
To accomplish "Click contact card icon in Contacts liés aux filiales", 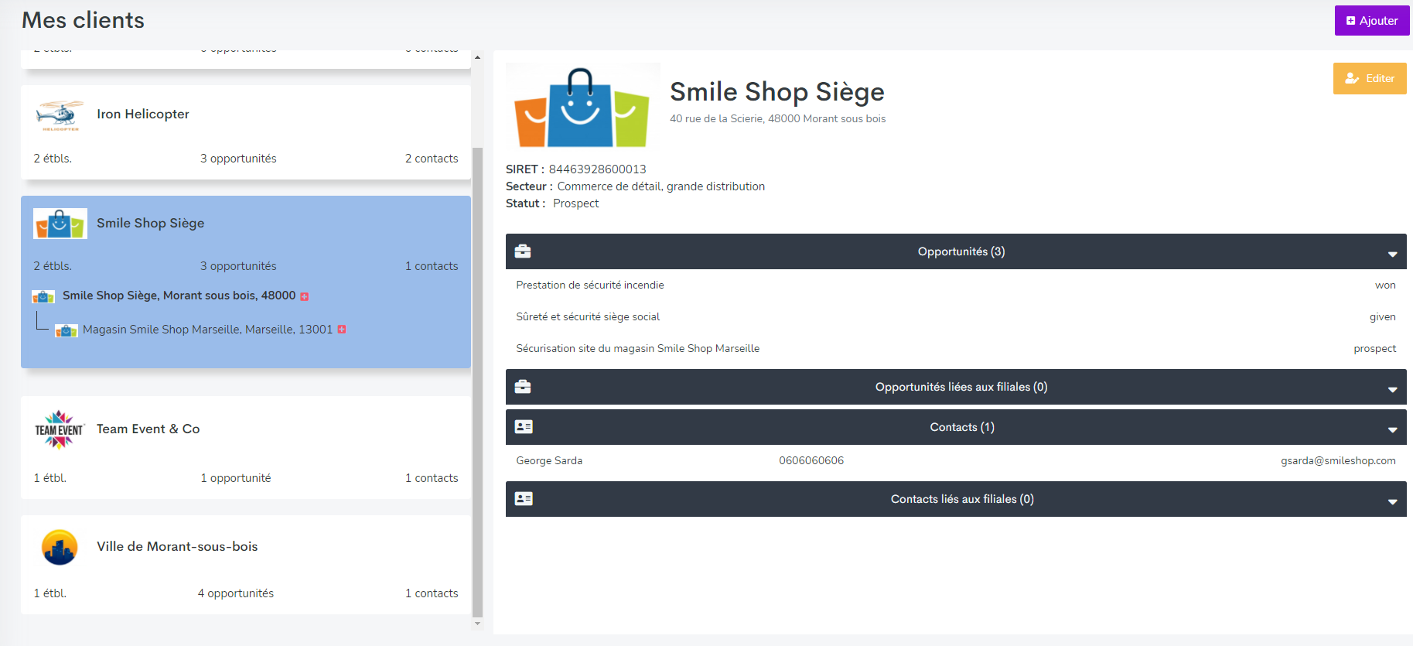I will pos(524,499).
